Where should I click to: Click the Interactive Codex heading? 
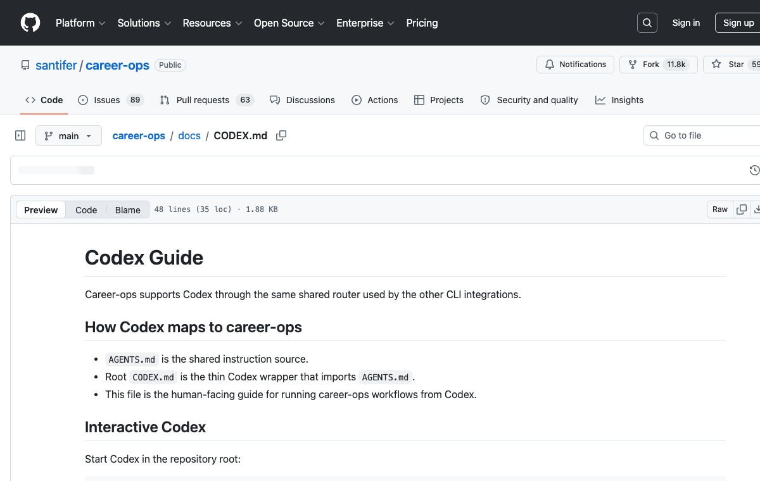pos(146,427)
